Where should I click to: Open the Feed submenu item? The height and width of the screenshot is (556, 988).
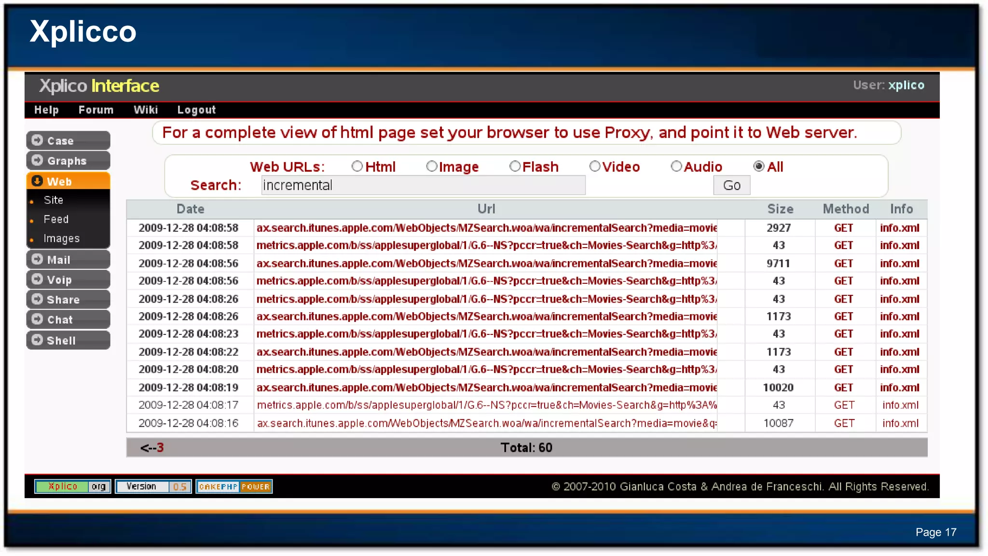pos(56,219)
